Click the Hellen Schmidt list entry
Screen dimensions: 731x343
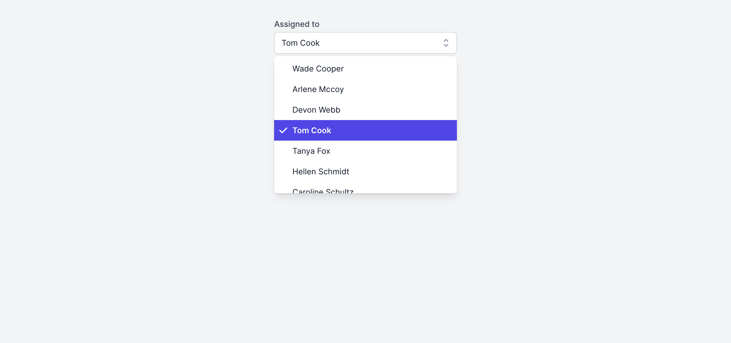[365, 172]
